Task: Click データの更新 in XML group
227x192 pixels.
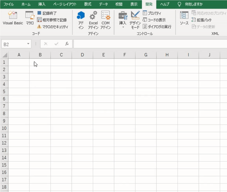Action: [204, 26]
